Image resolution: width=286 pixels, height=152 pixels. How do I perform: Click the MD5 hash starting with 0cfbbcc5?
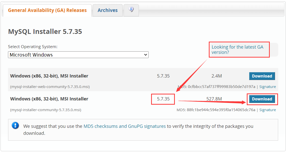[222, 87]
